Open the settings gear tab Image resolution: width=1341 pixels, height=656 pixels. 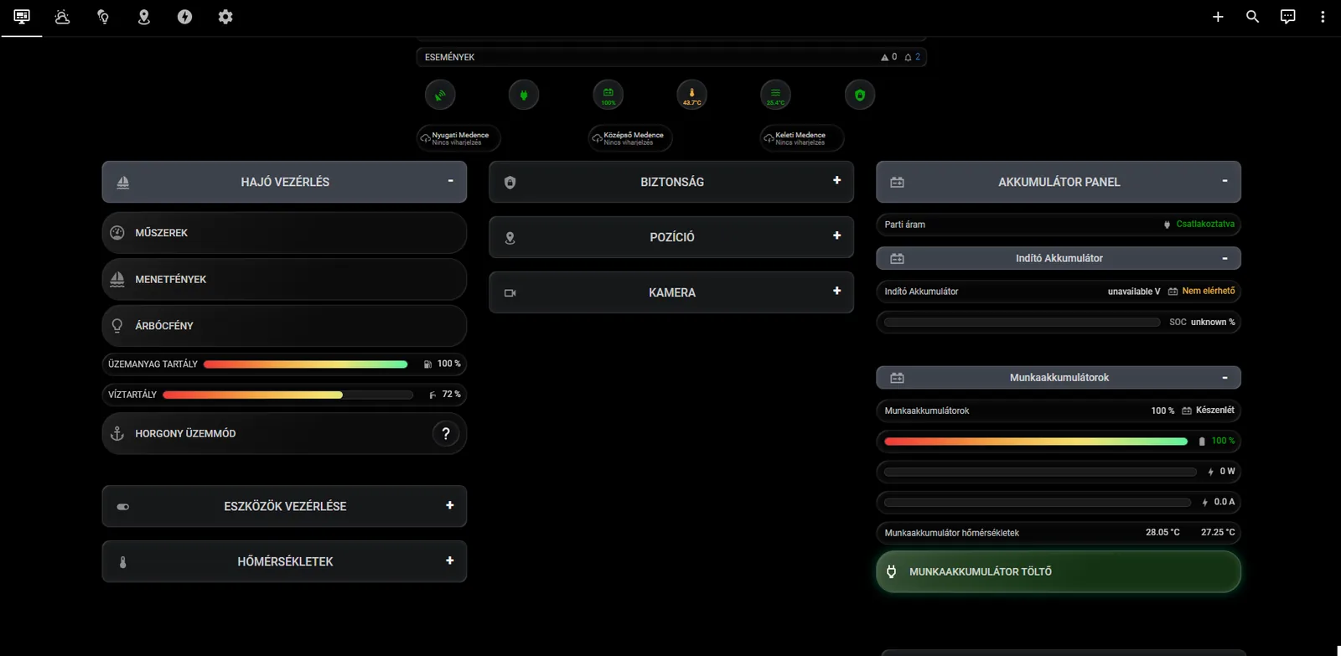225,17
